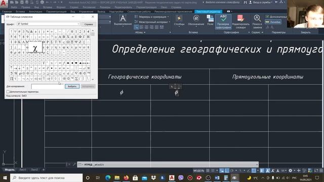Click МОДЕЛЬ status bar button

click(x=198, y=170)
